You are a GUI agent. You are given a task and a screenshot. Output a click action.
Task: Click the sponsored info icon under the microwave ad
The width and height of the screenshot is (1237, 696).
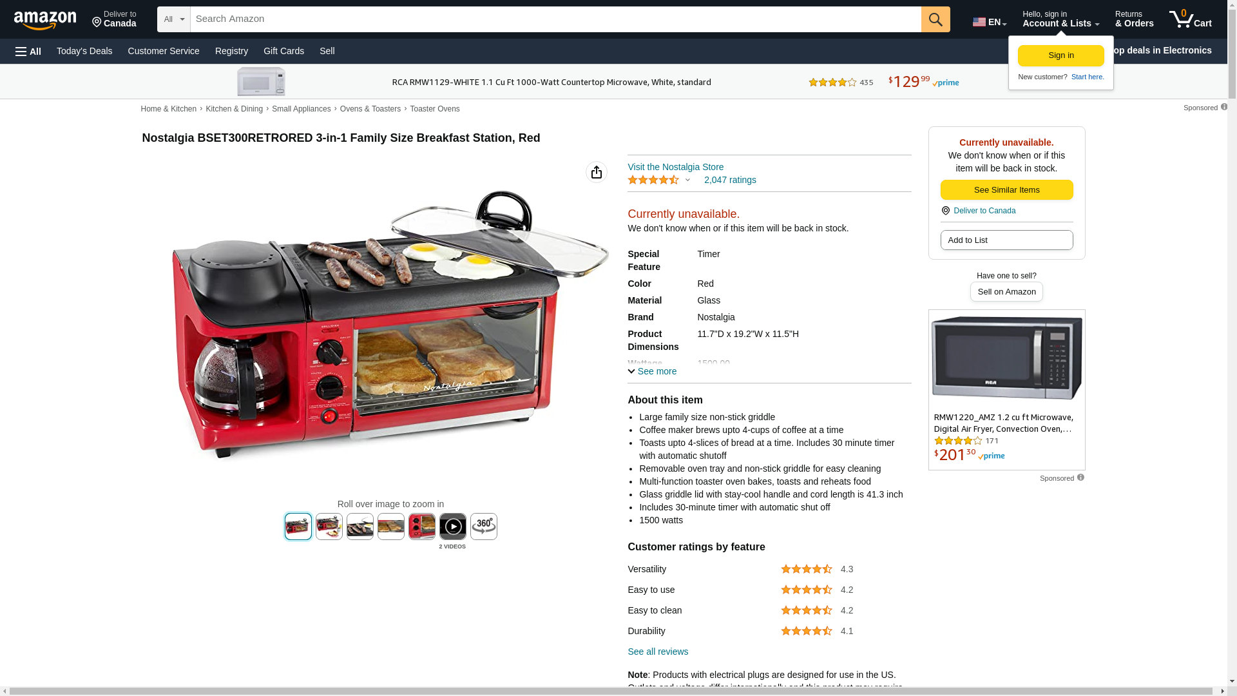click(x=1080, y=478)
